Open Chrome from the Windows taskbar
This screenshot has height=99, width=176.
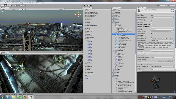(25, 97)
